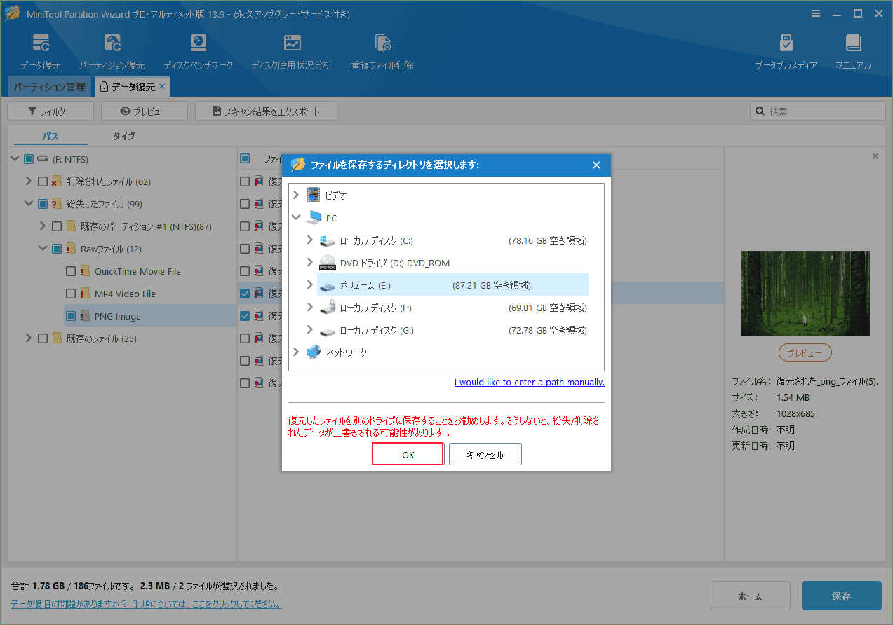Viewport: 893px width, 625px height.
Task: Click the ビデオ folder icon in dialog
Action: pos(313,195)
